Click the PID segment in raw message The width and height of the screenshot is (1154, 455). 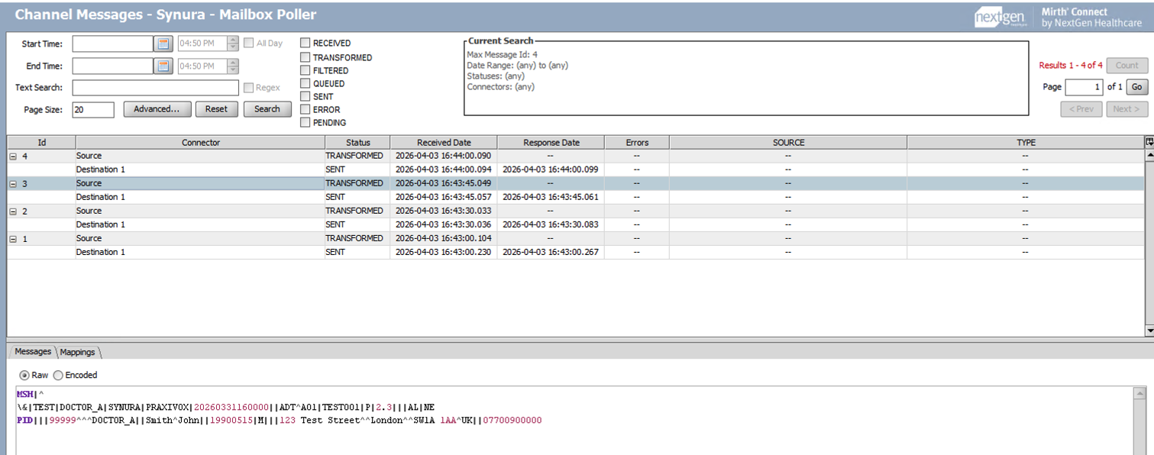(x=24, y=420)
